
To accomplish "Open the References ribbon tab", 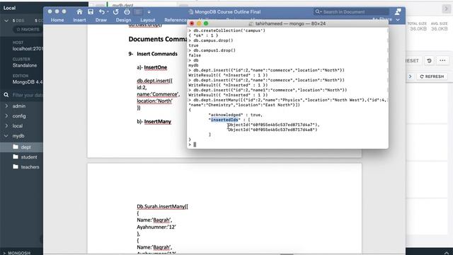I will click(x=176, y=20).
